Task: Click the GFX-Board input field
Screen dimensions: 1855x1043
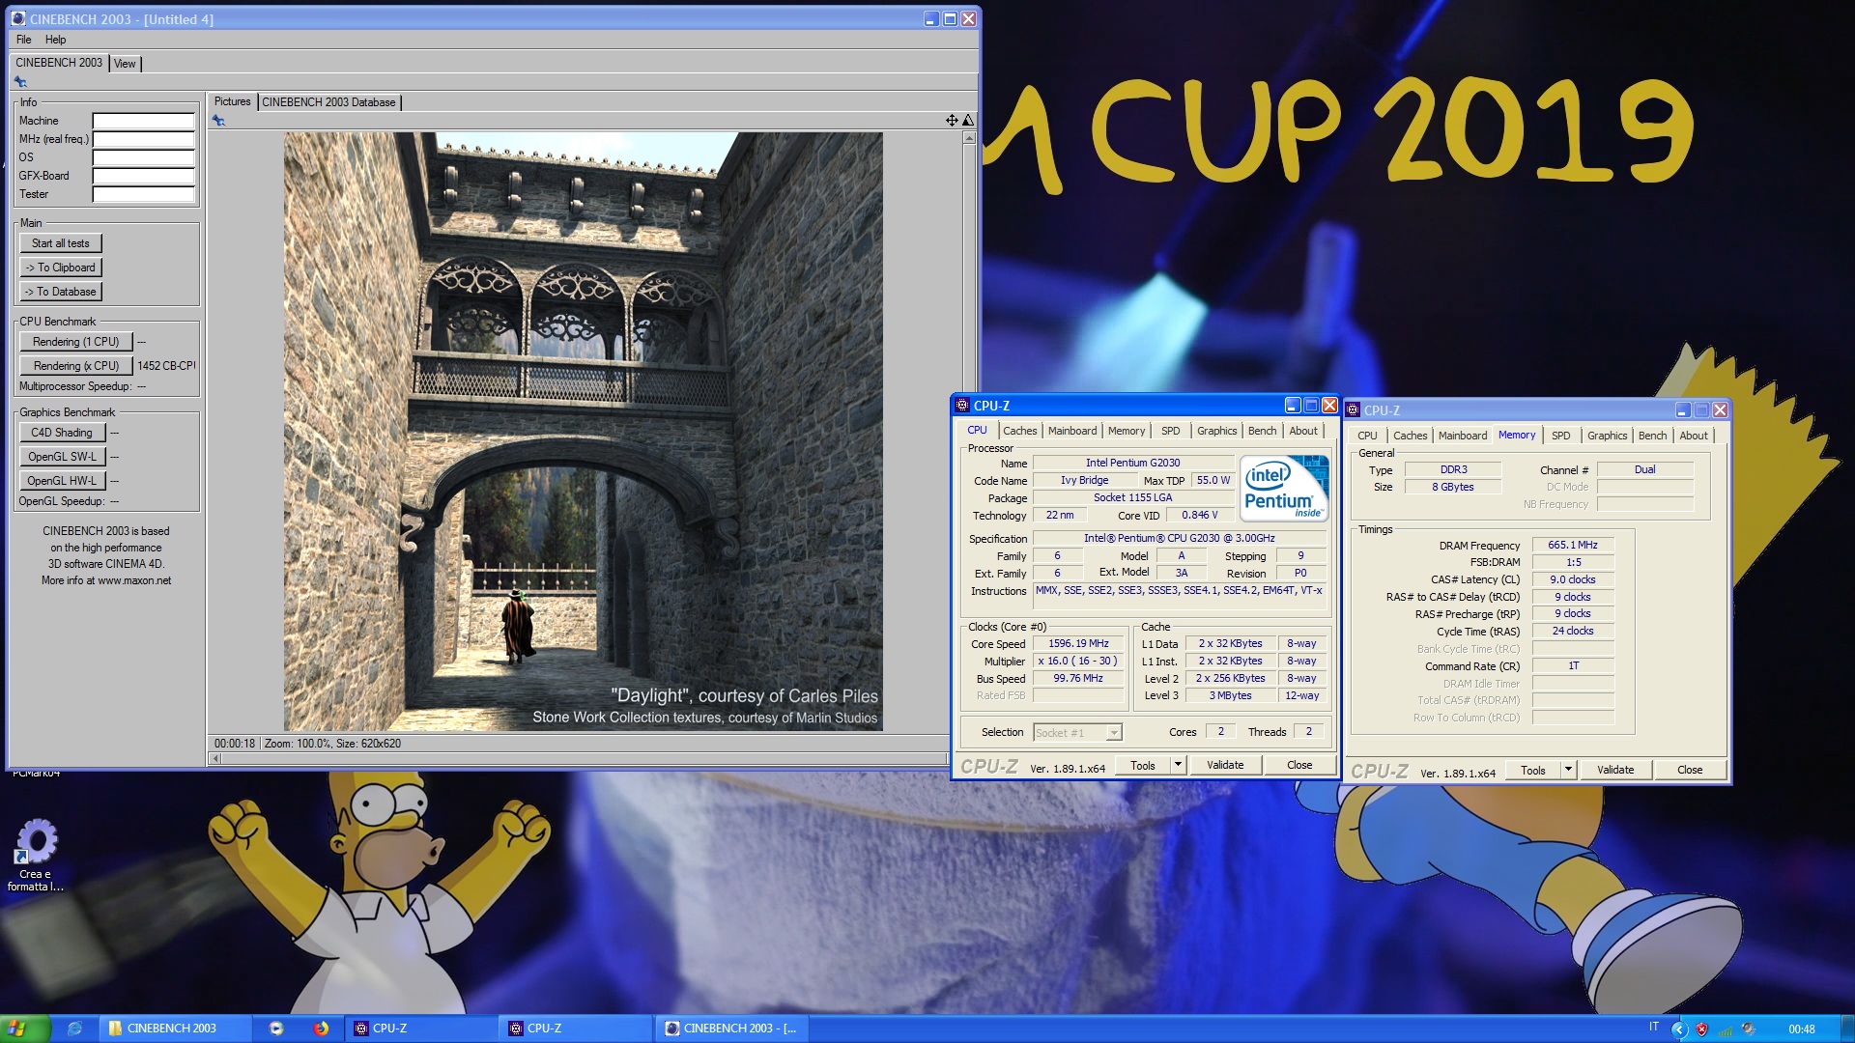Action: coord(143,177)
